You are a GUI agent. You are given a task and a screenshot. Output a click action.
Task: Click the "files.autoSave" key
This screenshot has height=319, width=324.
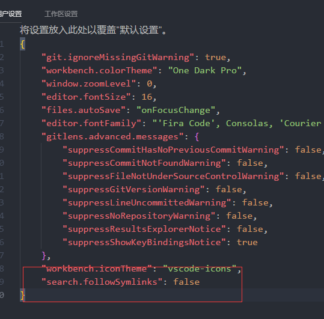(84, 111)
